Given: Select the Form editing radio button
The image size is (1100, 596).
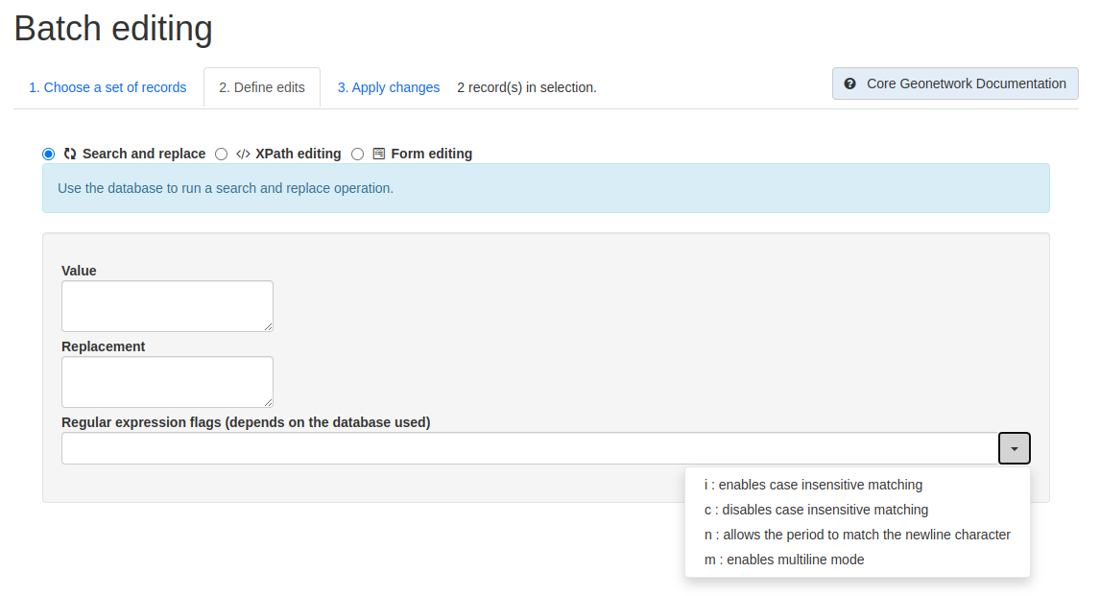Looking at the screenshot, I should coord(358,154).
